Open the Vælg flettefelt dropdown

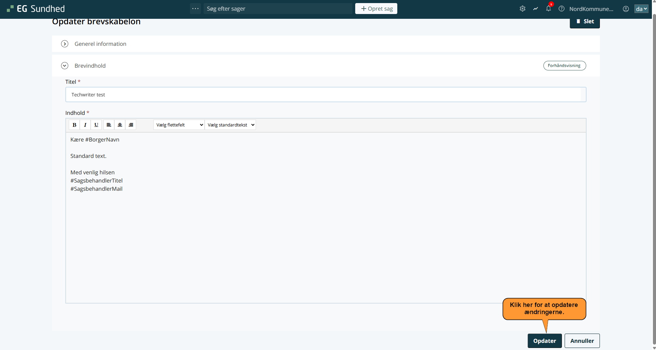tap(179, 125)
